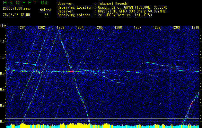The height and width of the screenshot is (128, 202).
Task: Click the 'meteor' label
Action: [46, 10]
